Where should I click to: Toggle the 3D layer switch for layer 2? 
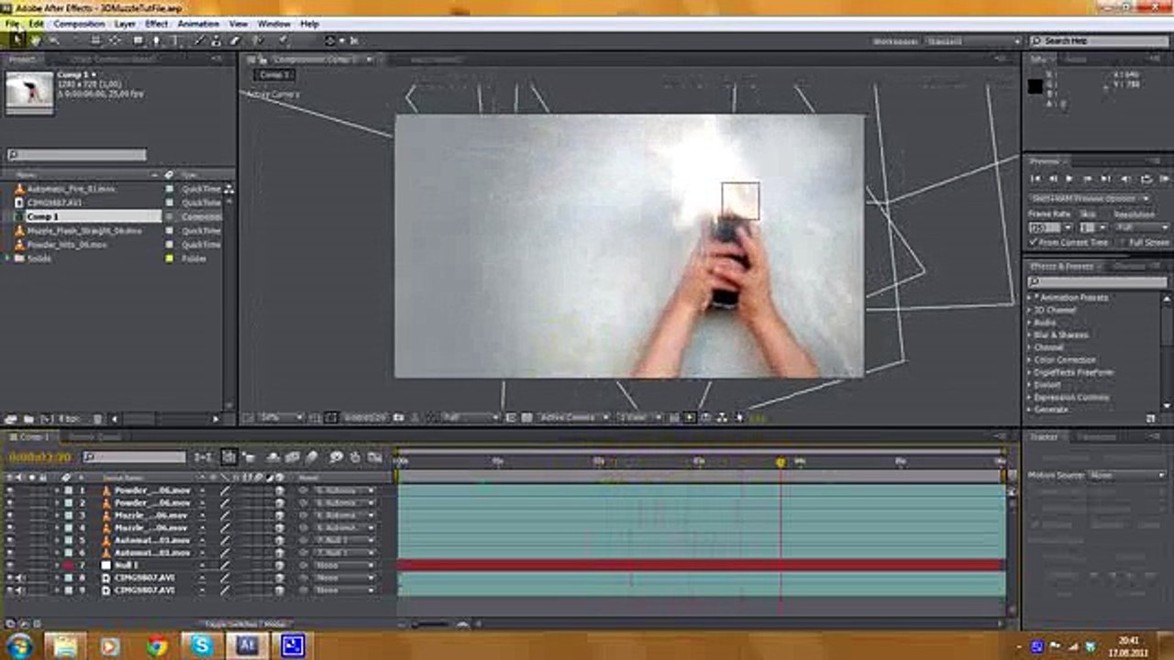click(x=279, y=503)
